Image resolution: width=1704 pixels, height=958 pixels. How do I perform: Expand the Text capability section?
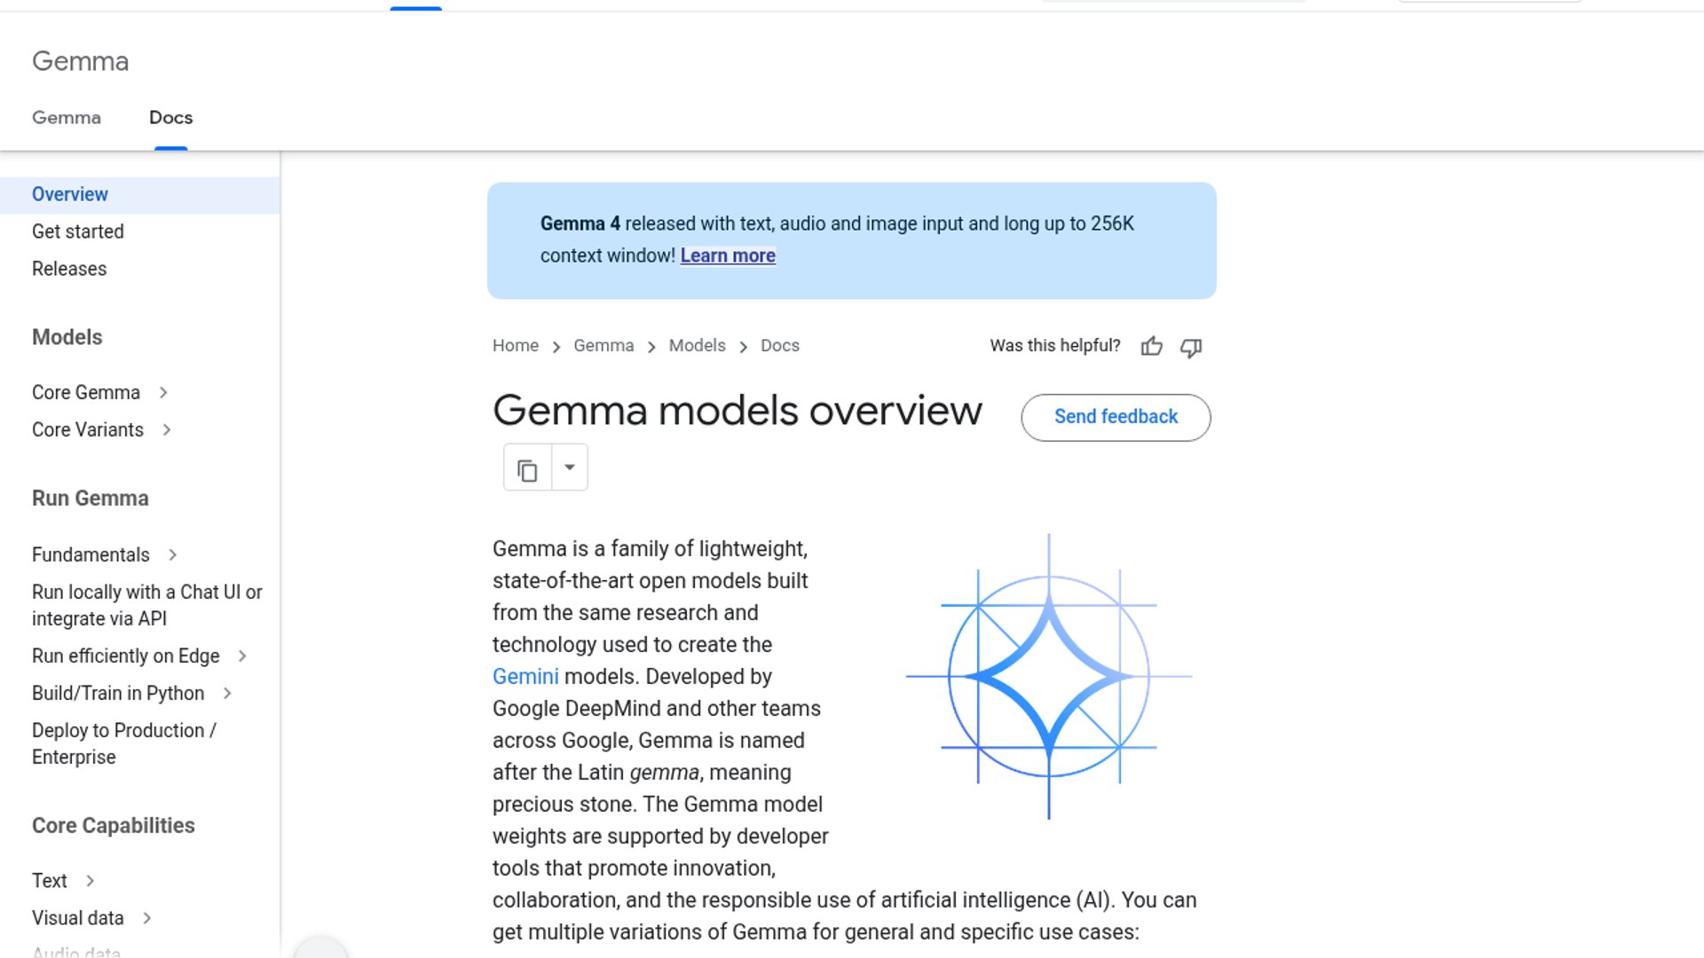90,881
